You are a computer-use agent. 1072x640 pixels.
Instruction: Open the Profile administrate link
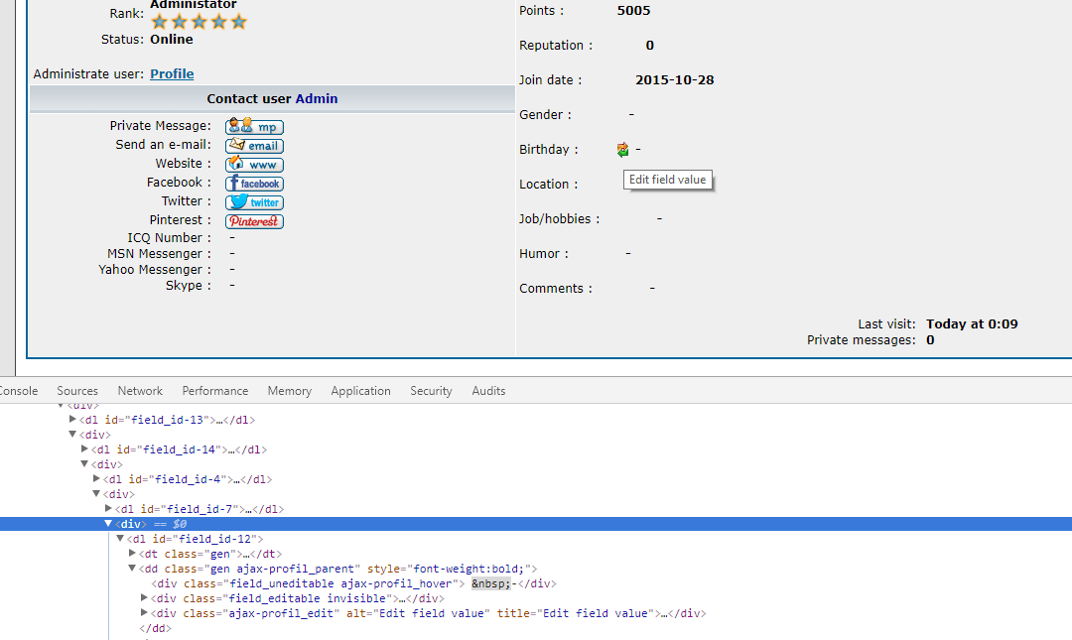172,73
